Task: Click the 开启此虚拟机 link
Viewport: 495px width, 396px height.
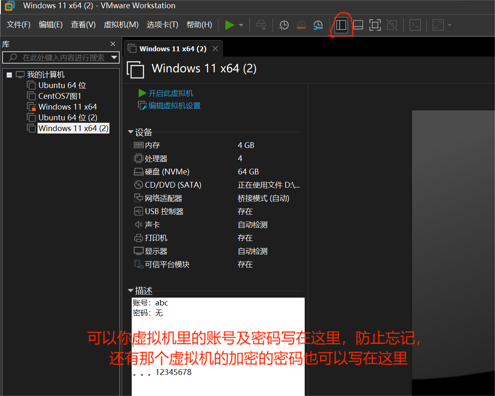Action: pos(171,93)
